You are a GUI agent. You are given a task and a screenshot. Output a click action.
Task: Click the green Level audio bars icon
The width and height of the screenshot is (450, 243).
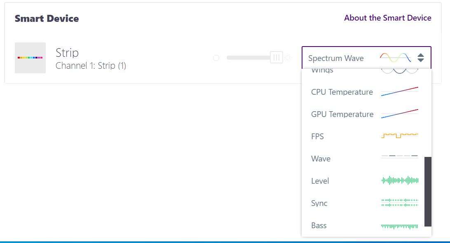(x=399, y=180)
